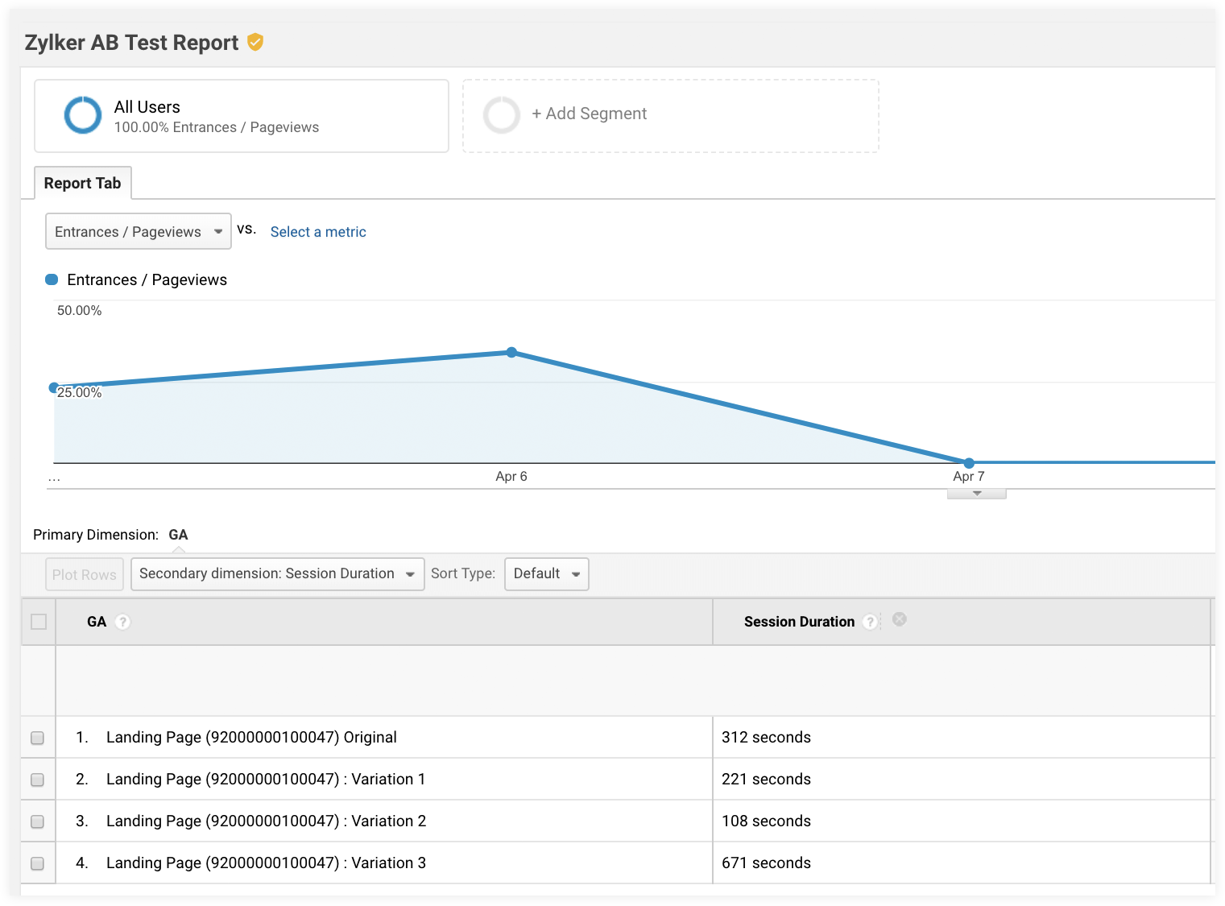Check the Landing Page Original row checkbox
This screenshot has height=906, width=1225.
tap(37, 738)
